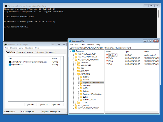Expand the Policies key

point(78,91)
